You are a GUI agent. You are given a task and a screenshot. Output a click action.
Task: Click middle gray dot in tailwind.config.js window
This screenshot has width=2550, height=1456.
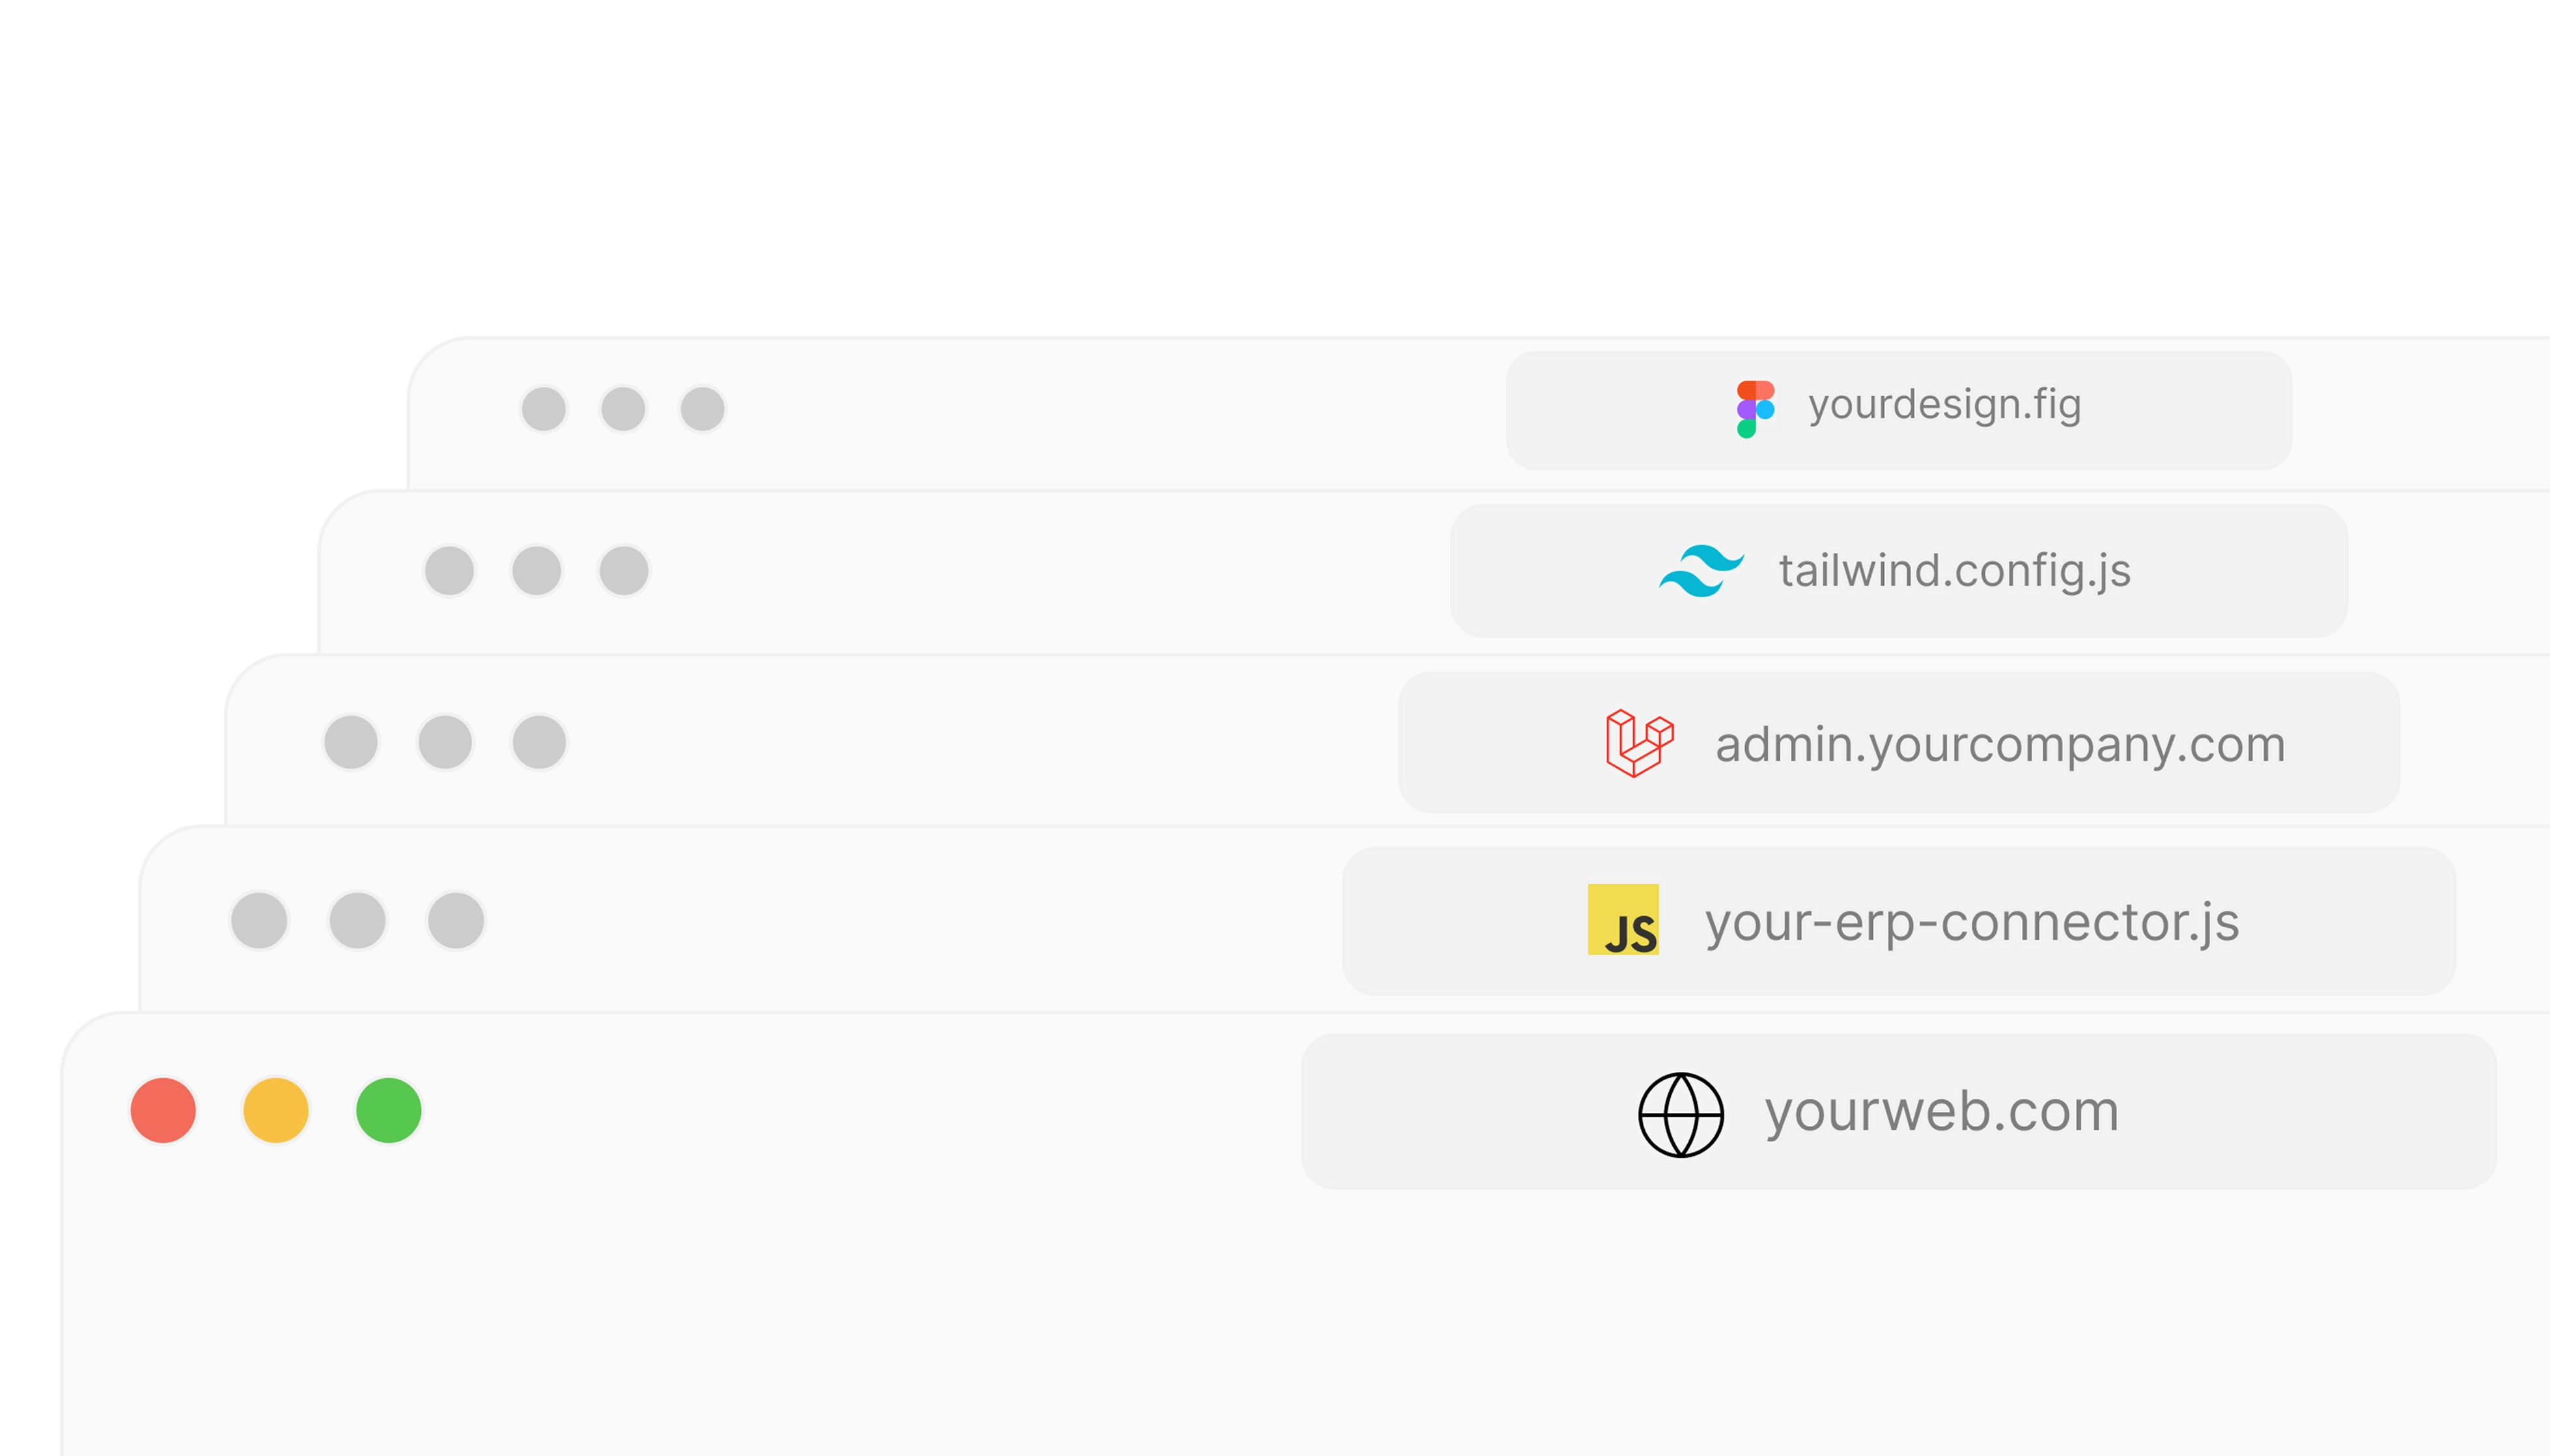(537, 571)
